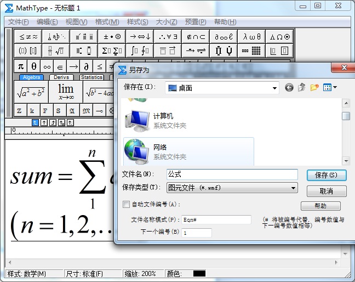Insert the limit expression from the Algebra tab
Screen dimensions: 355x282
(x=66, y=92)
